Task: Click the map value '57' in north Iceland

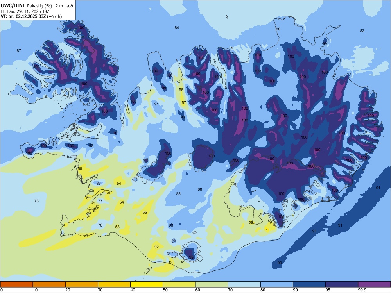Action: (x=184, y=103)
